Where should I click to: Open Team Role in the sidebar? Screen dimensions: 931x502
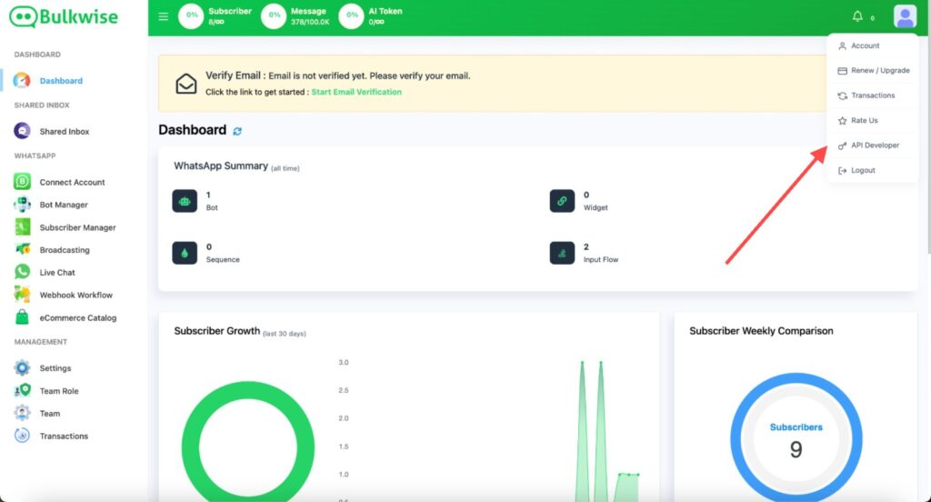pos(59,391)
